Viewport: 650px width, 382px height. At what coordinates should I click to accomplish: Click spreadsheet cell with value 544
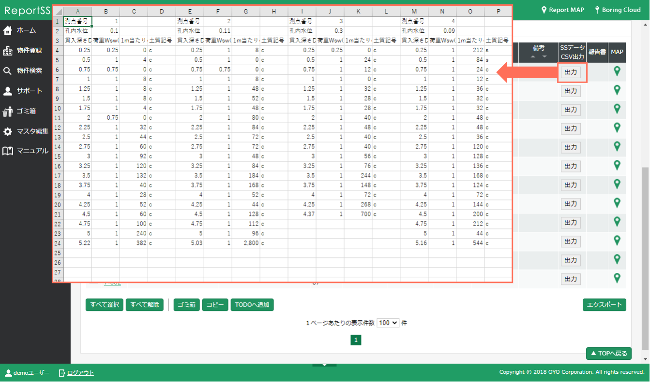click(x=470, y=243)
